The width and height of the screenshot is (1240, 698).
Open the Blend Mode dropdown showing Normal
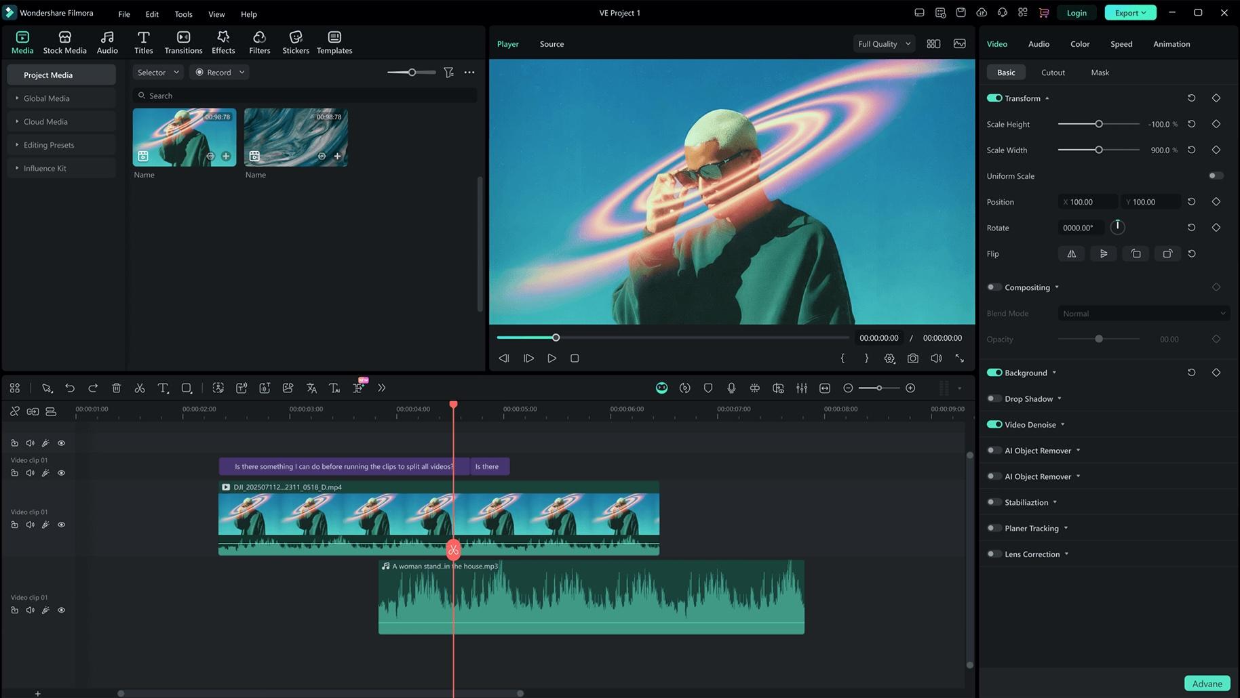point(1143,313)
